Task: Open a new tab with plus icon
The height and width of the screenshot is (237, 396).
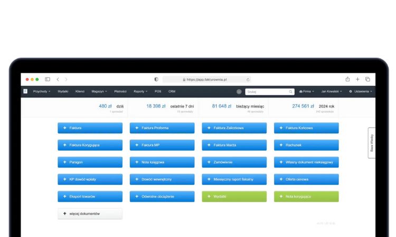Action: coord(357,80)
